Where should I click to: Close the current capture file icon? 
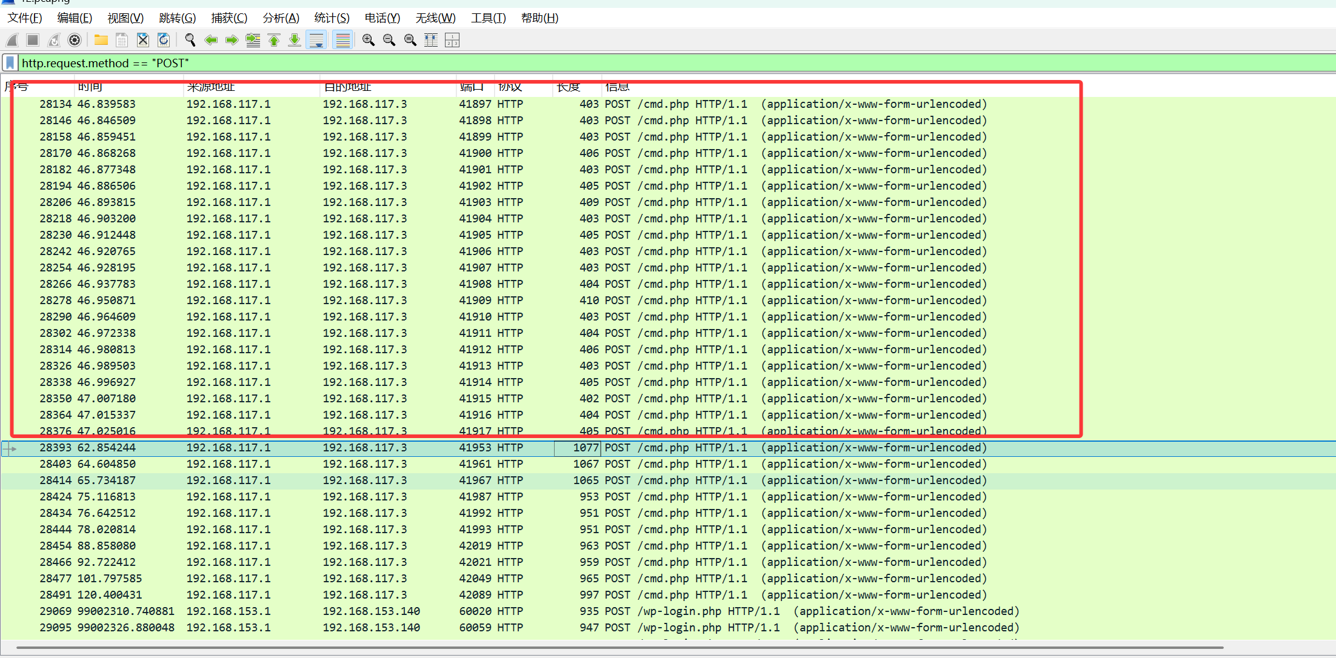click(143, 41)
